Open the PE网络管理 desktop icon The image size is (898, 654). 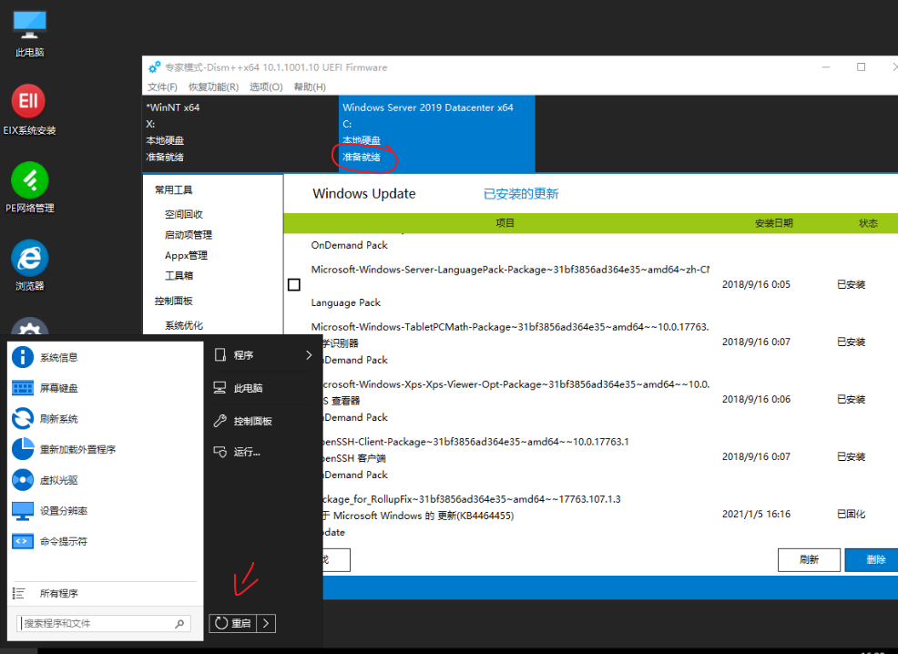[x=29, y=188]
